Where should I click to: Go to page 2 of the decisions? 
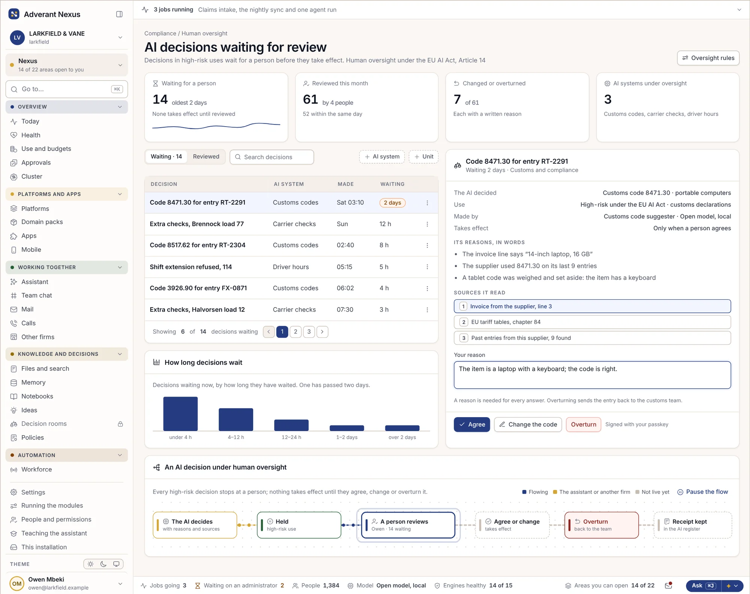tap(295, 332)
